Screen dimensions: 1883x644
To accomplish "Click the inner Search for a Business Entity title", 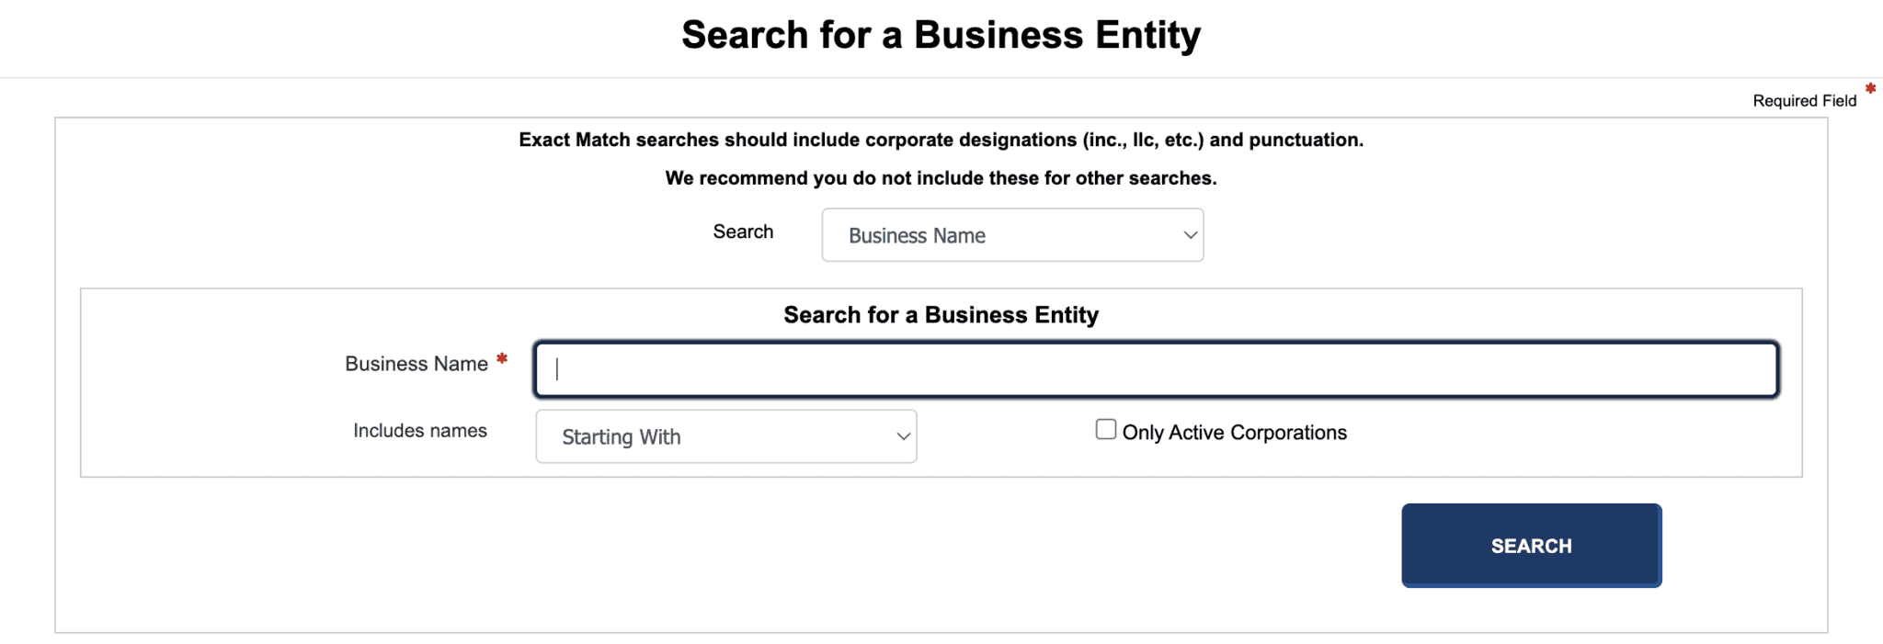I will [x=940, y=314].
